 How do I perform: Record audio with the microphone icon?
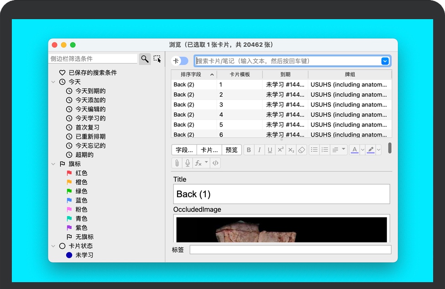pyautogui.click(x=187, y=163)
